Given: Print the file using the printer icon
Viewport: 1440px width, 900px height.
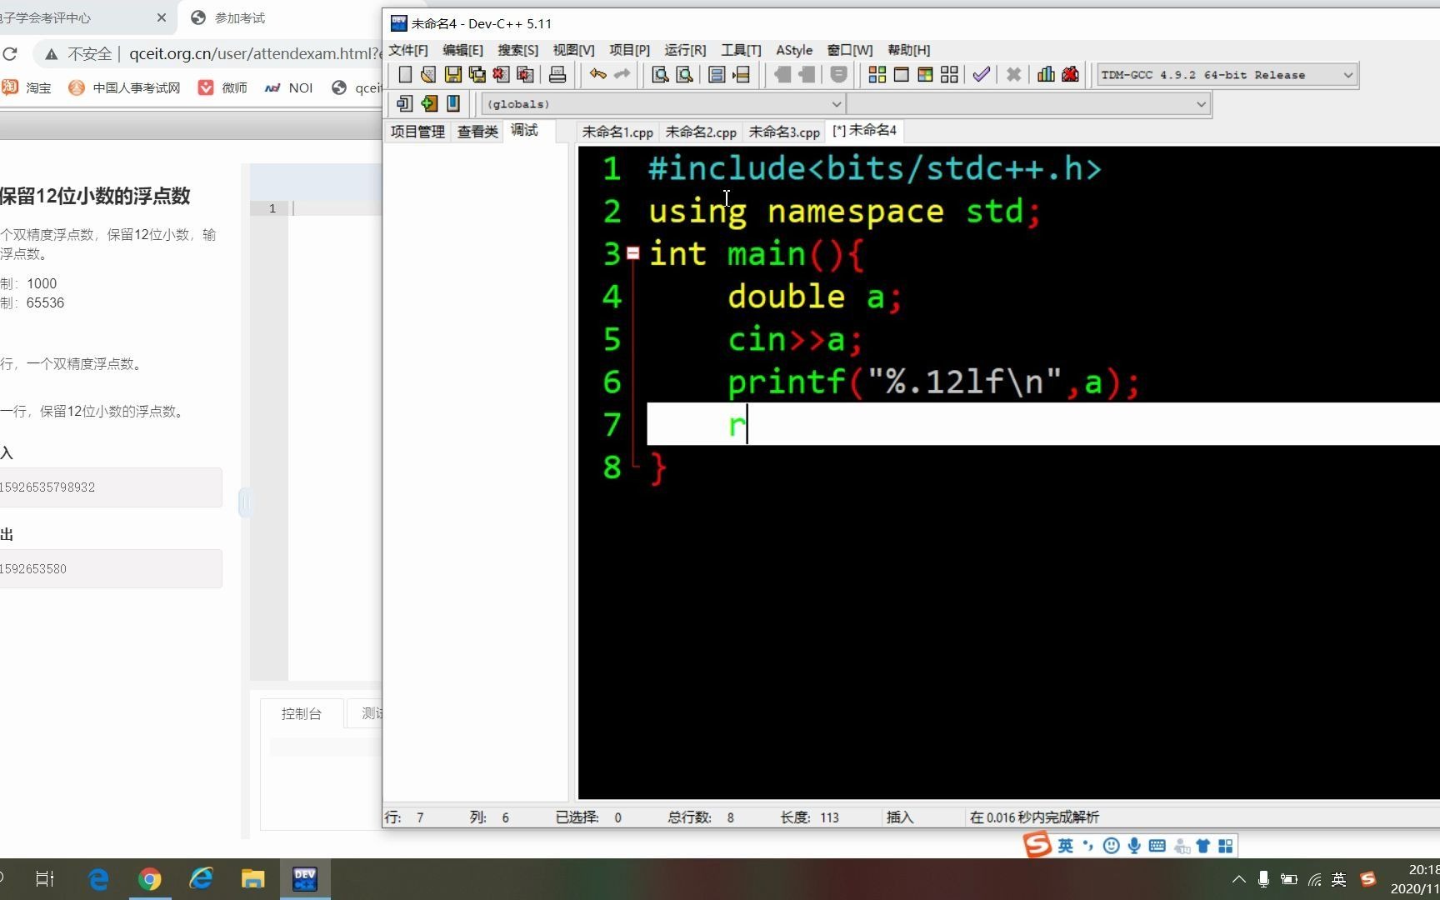Looking at the screenshot, I should point(557,75).
